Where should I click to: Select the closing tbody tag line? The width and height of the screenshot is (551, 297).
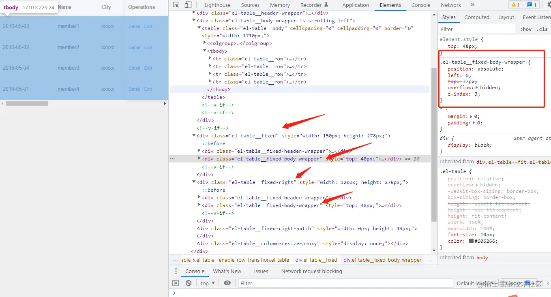(x=299, y=90)
